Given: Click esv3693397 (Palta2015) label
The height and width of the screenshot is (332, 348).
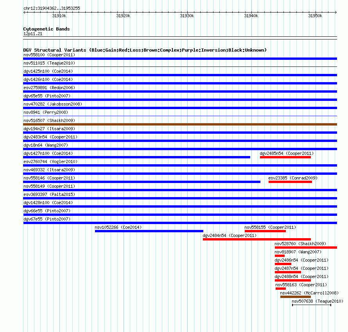Looking at the screenshot, I should (x=49, y=194).
